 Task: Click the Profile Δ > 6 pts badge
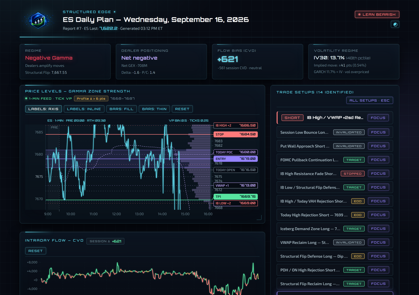tap(91, 99)
